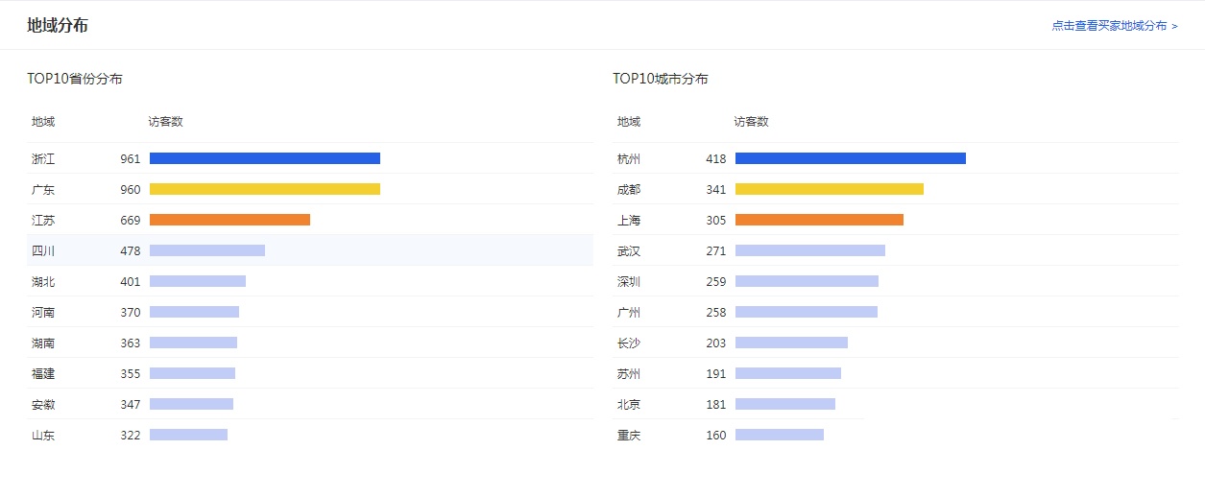Click the orange bar for 江苏
Viewport: 1205px width, 497px height.
229,220
